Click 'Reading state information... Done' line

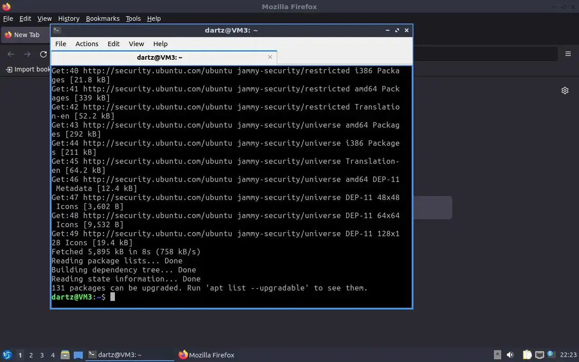[x=126, y=279]
